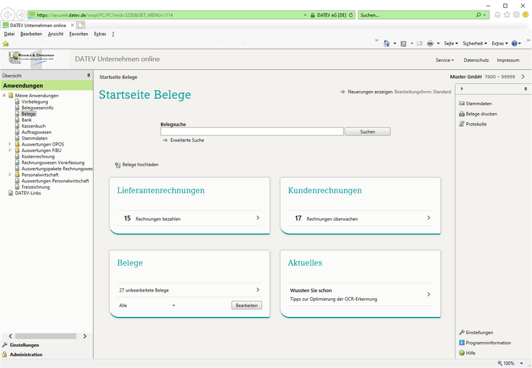Click the Bearbeiten button in the Belege card
Screen dimensions: 532x368
[247, 306]
